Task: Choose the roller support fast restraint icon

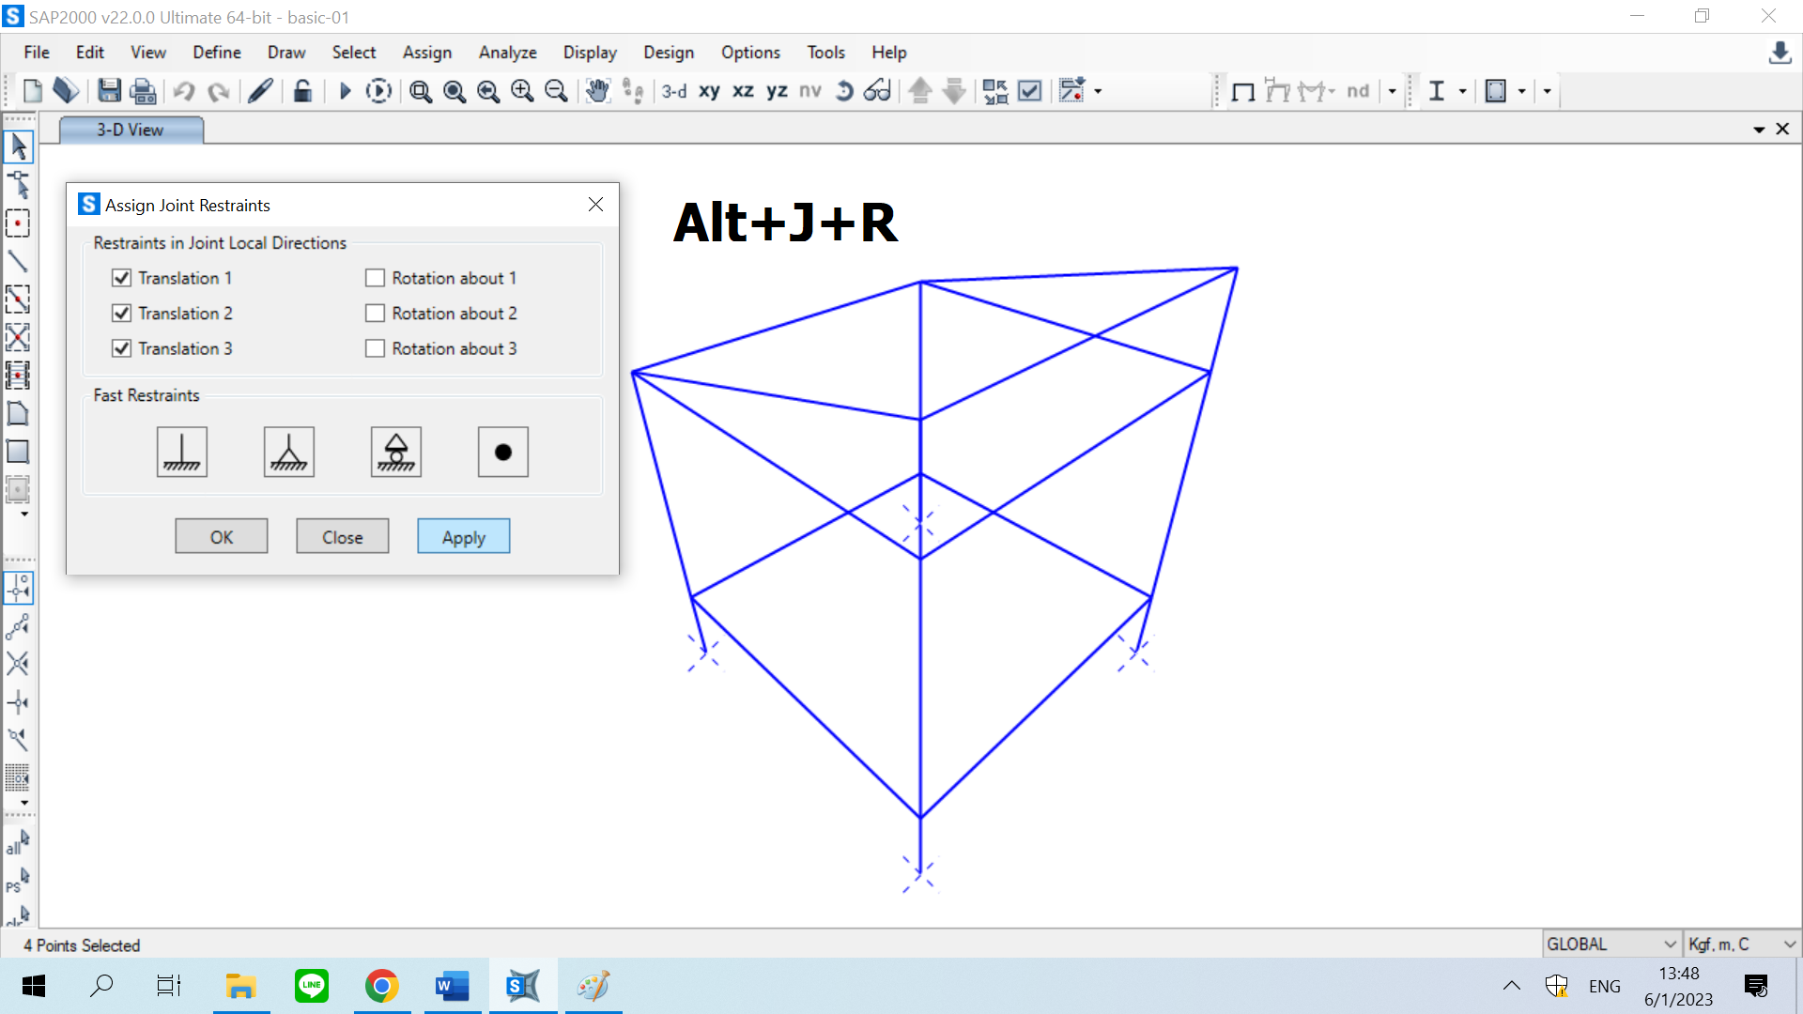Action: pos(395,452)
